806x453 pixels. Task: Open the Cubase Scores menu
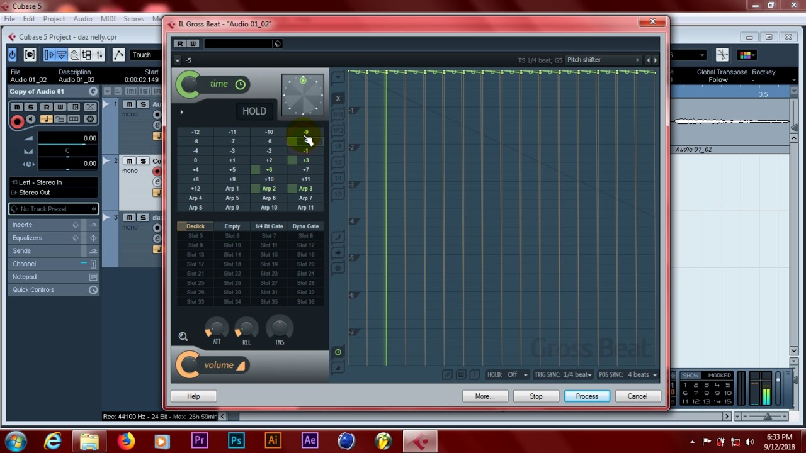point(133,19)
